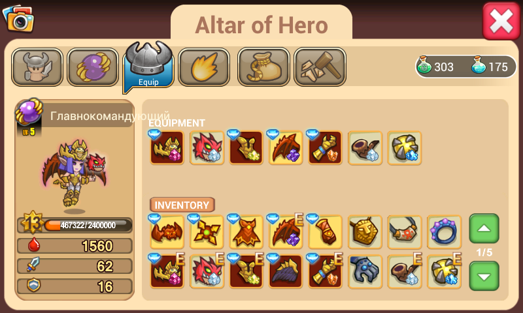Select the four-point shuriken in inventory
The height and width of the screenshot is (313, 523).
[x=207, y=232]
